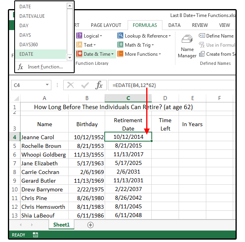Screen dimensions: 245x242
Task: Add a new sheet with plus icon
Action: [90, 225]
